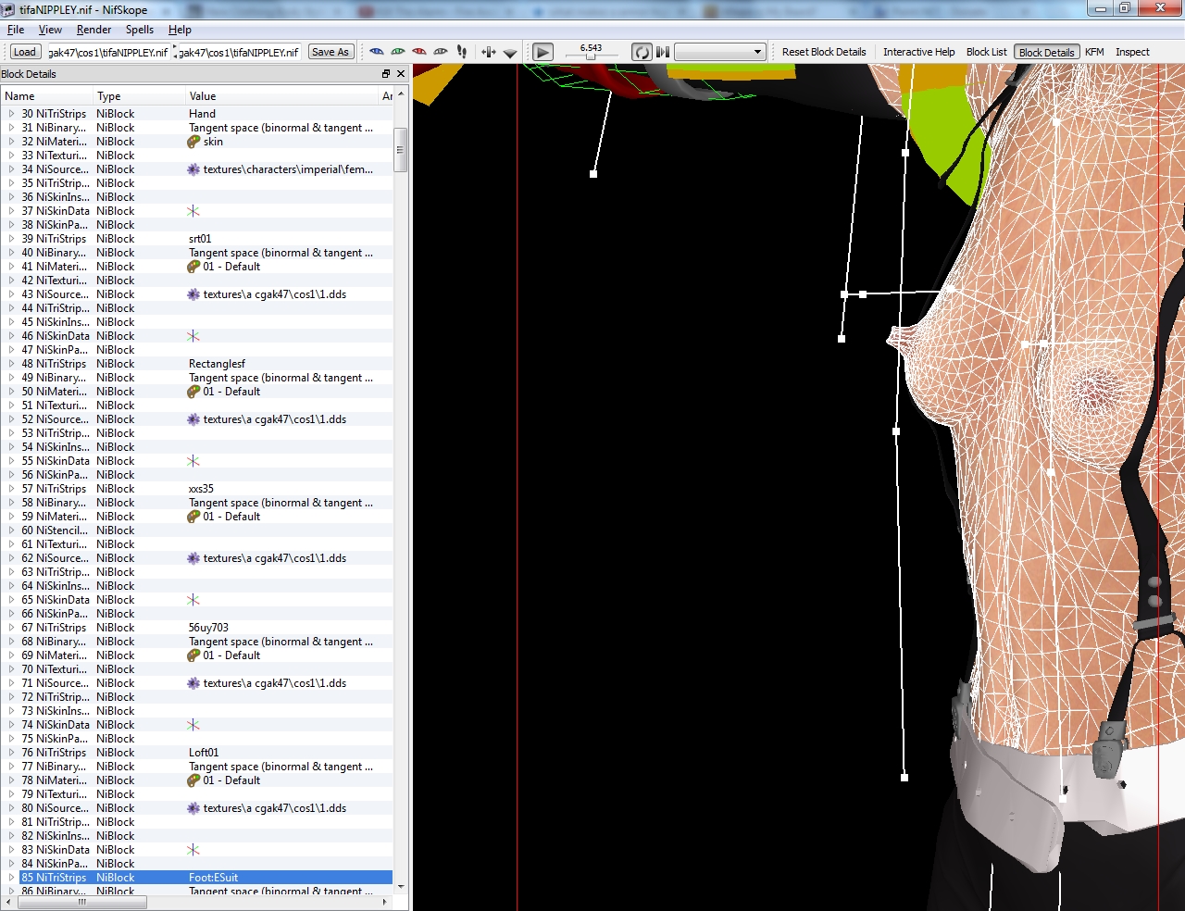Activate walk view footprints icon

[x=462, y=52]
